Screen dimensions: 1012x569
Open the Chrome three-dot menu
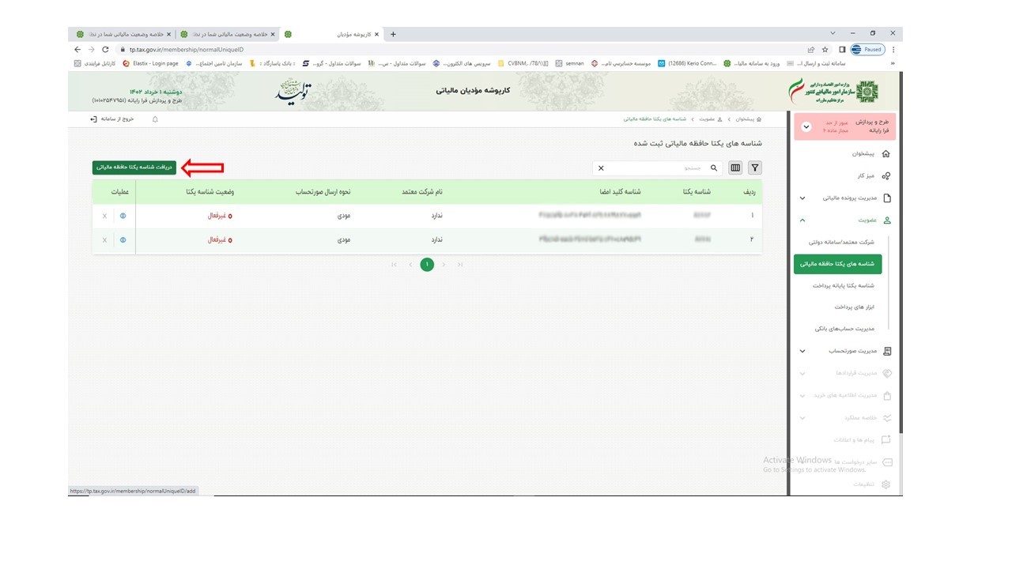pos(894,49)
